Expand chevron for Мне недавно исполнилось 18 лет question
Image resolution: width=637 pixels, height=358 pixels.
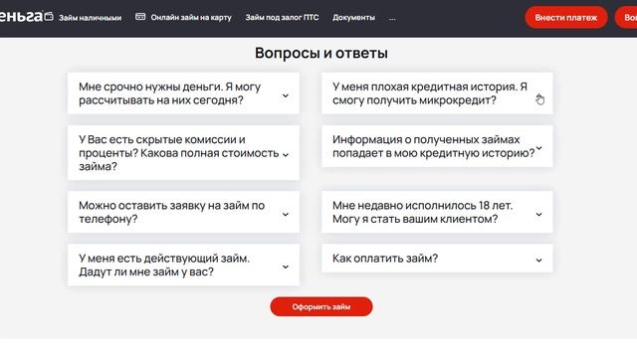coord(539,215)
